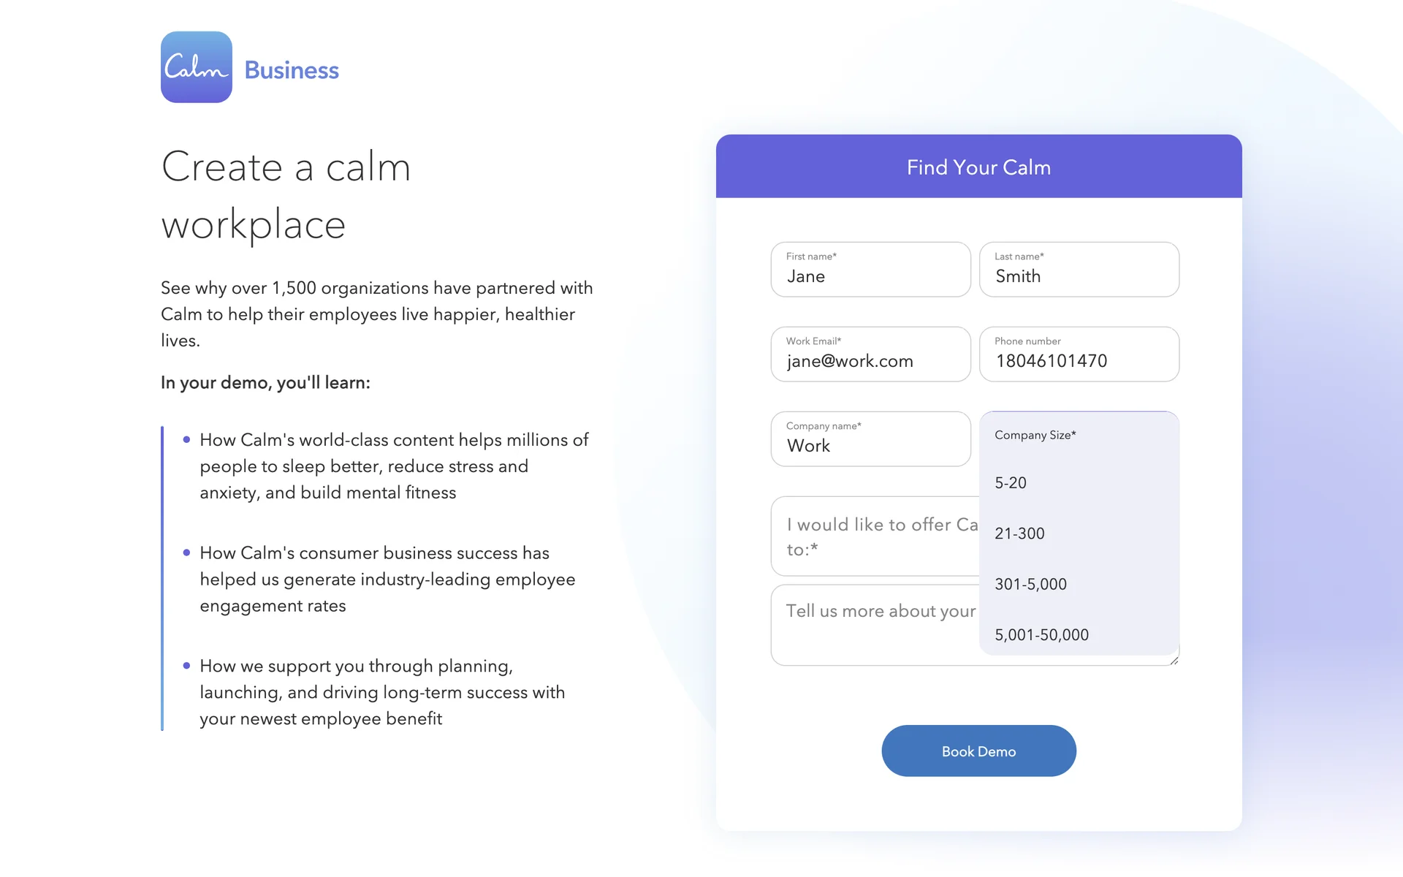Image resolution: width=1403 pixels, height=877 pixels.
Task: Click the bullet about industry-leading engagement rates
Action: (387, 580)
